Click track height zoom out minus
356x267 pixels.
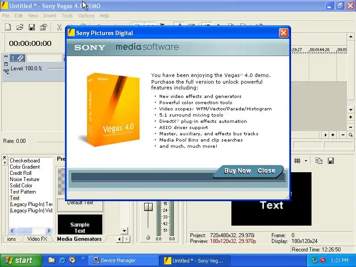[x=351, y=127]
